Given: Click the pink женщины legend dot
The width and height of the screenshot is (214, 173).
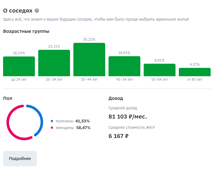Looking at the screenshot, I should tap(52, 128).
